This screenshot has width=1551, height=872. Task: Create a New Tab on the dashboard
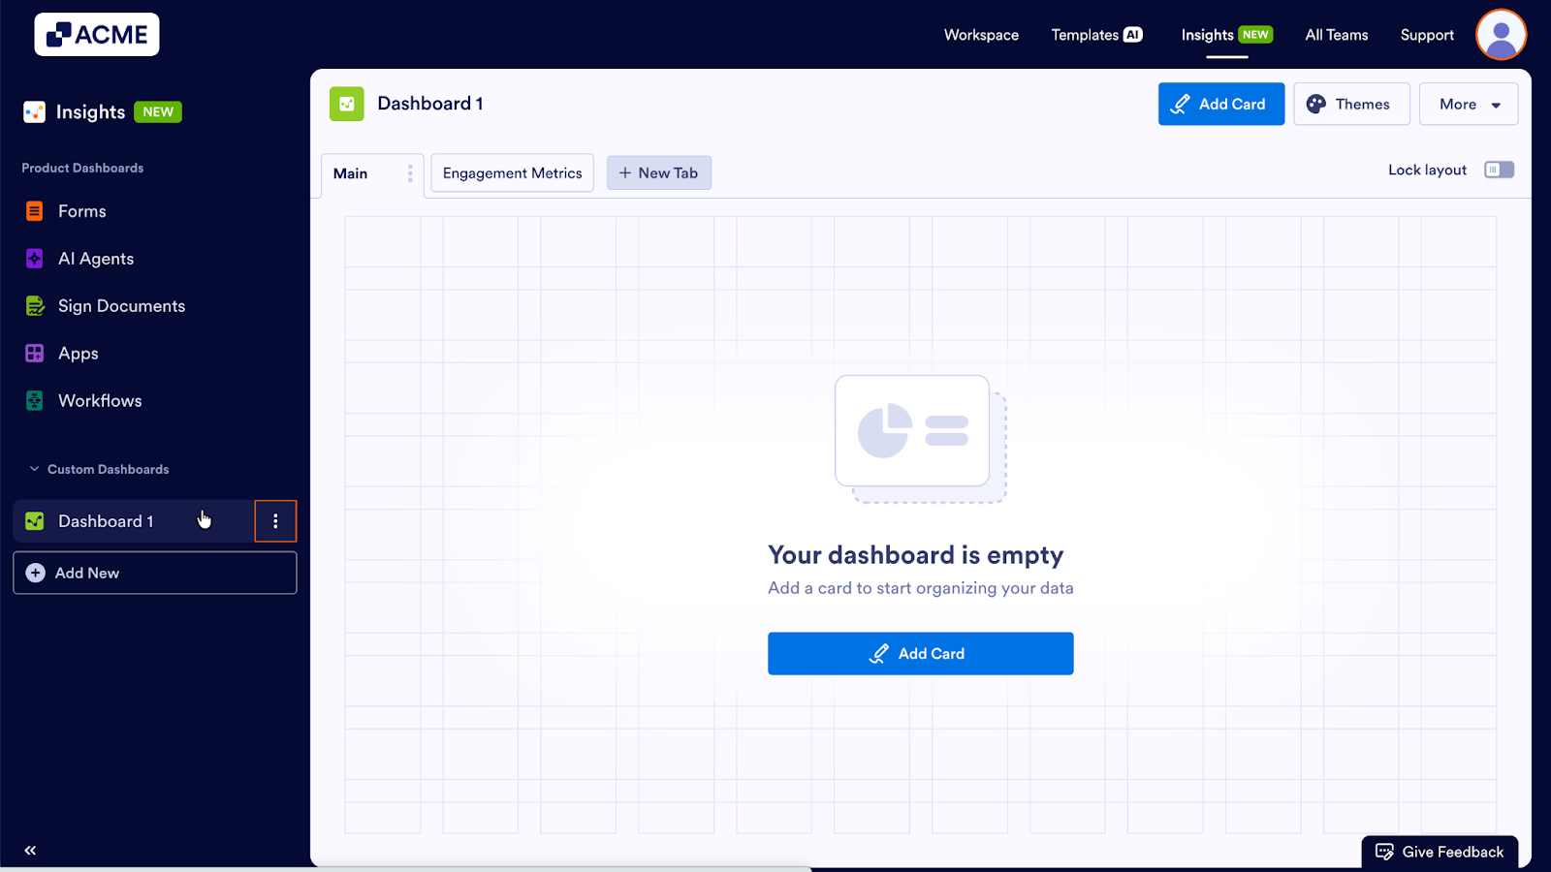point(659,172)
